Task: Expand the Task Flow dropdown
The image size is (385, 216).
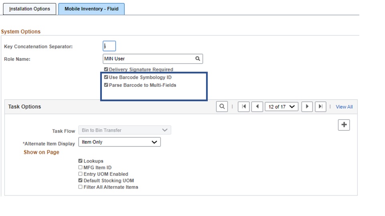Action: tap(125, 130)
